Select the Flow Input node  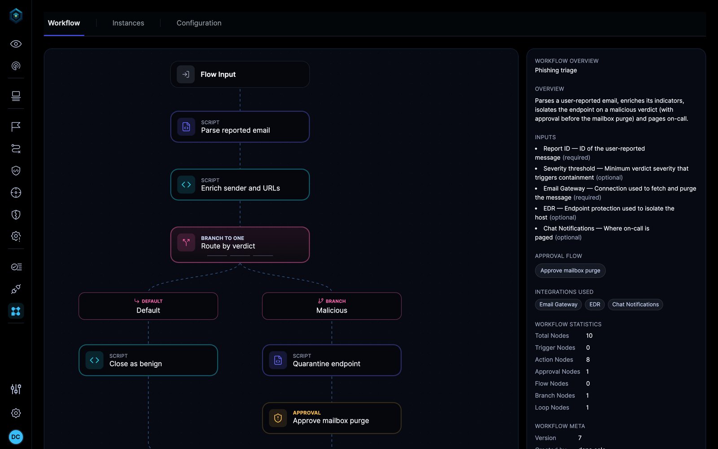point(240,75)
